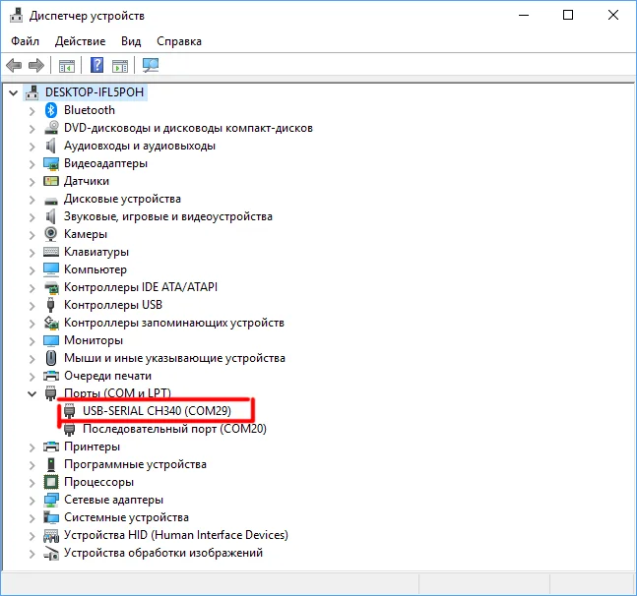Maximize the Device Manager window
This screenshot has height=596, width=637.
pyautogui.click(x=568, y=16)
